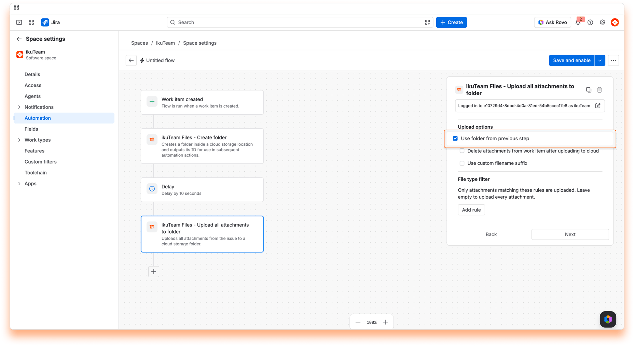Enable Use custom filename suffix
Image resolution: width=634 pixels, height=346 pixels.
coord(462,163)
